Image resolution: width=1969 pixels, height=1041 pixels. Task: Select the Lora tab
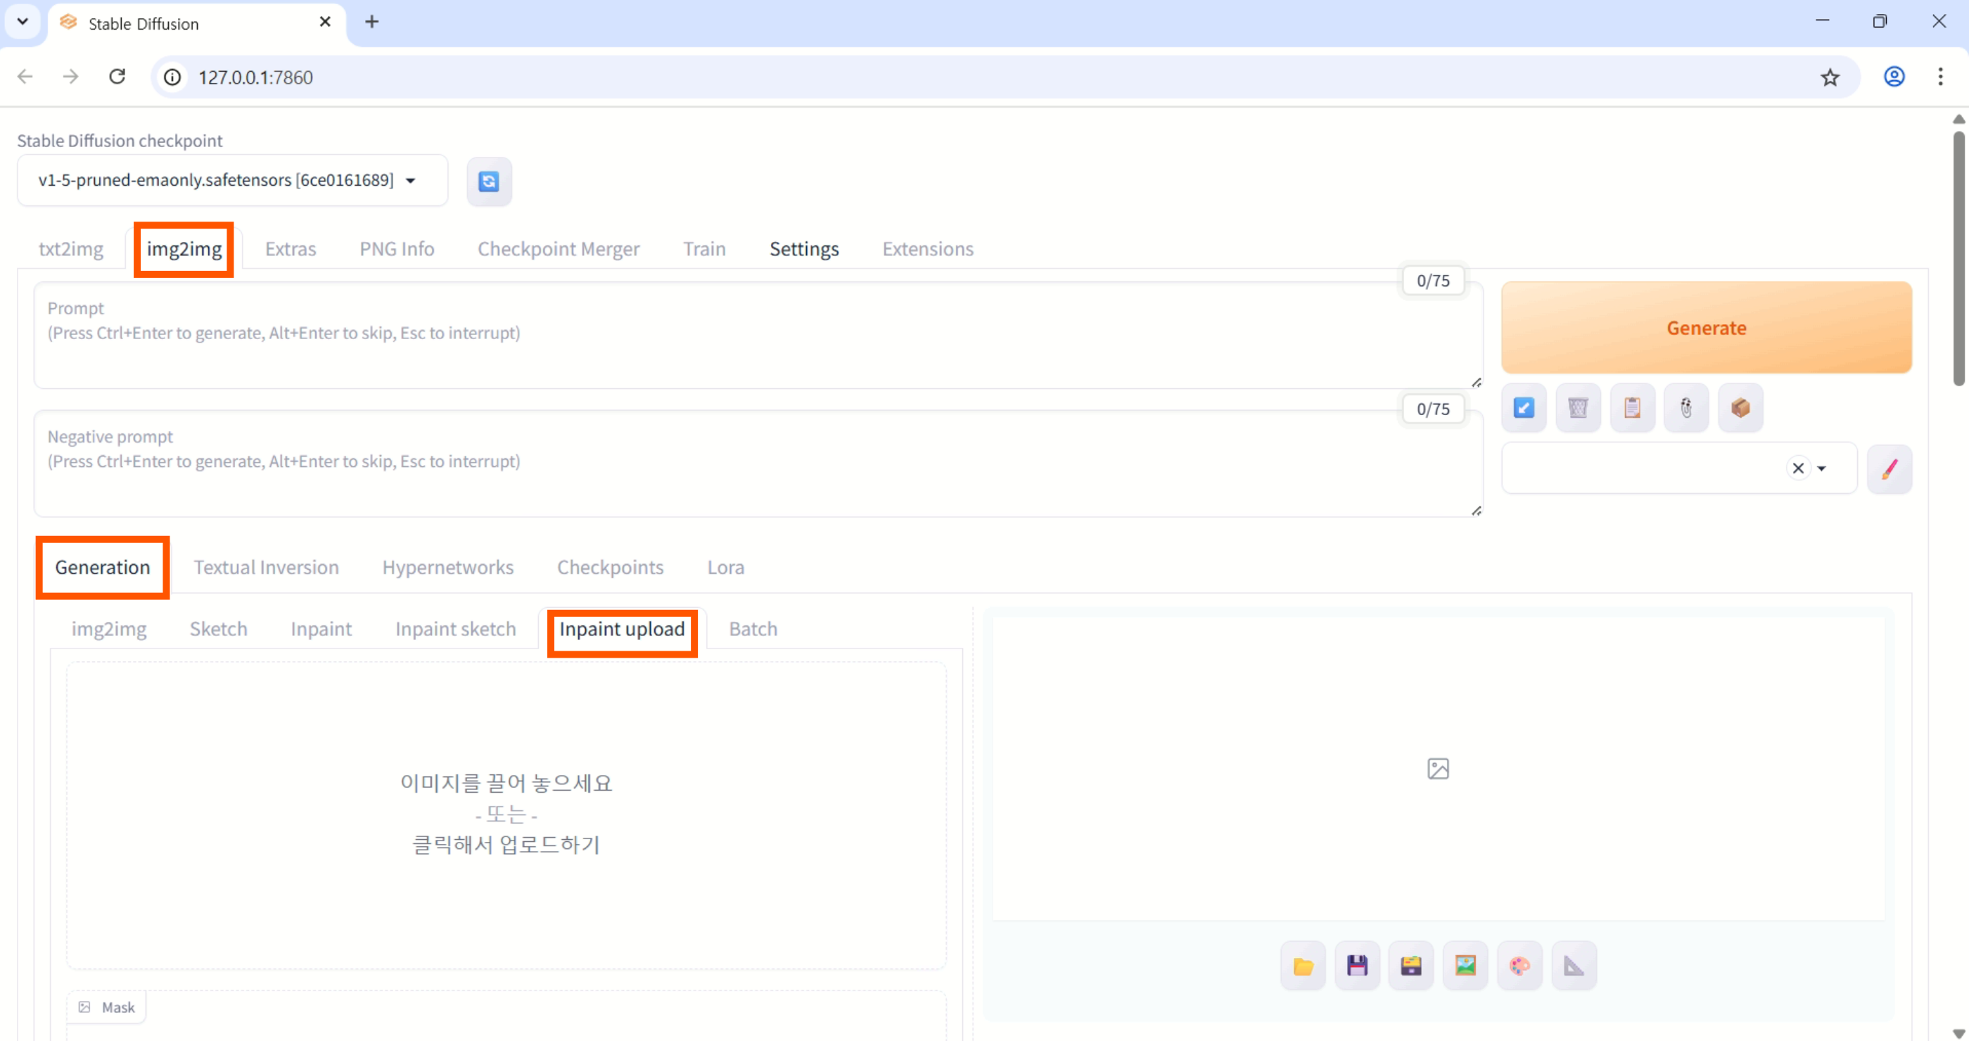(x=725, y=567)
